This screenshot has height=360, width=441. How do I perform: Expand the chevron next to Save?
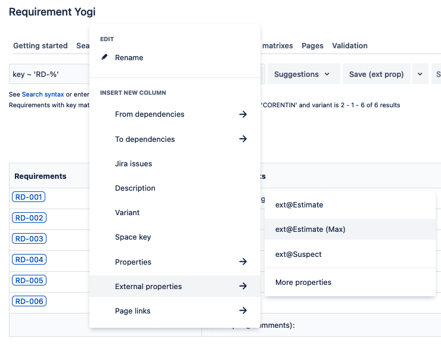point(420,75)
